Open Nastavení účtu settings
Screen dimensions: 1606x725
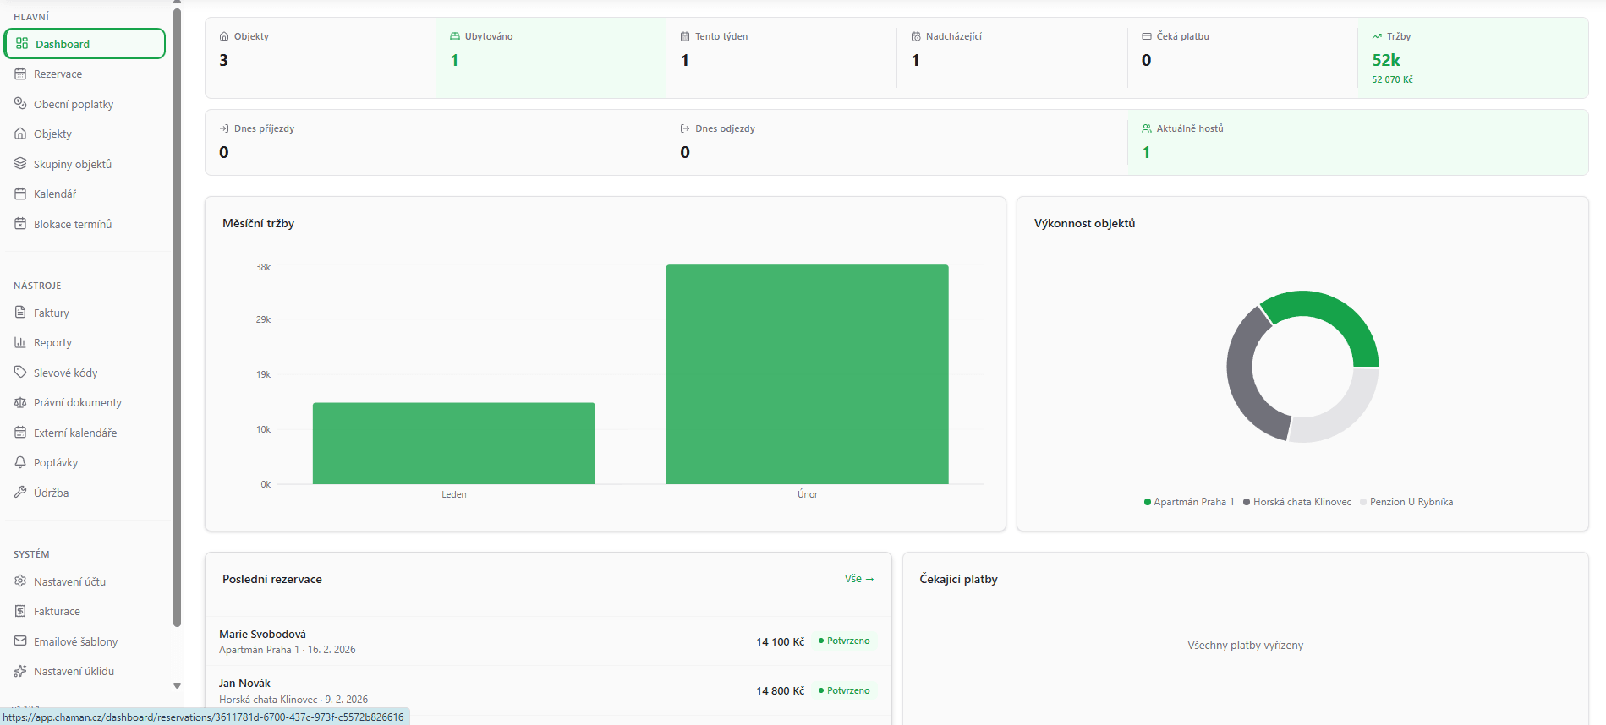coord(69,581)
